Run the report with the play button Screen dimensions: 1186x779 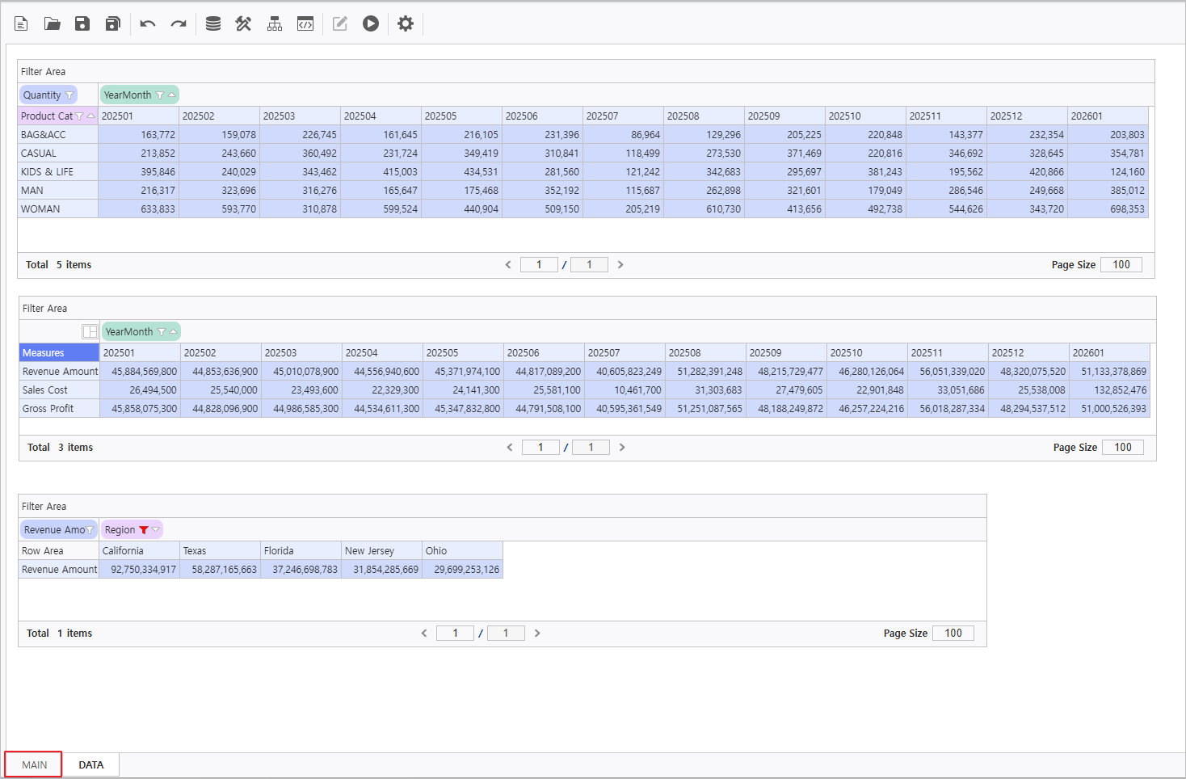[x=371, y=23]
